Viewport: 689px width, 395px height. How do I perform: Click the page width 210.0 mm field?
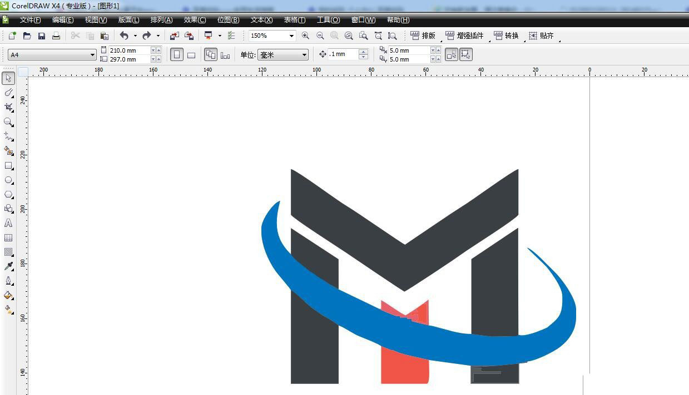(x=129, y=50)
